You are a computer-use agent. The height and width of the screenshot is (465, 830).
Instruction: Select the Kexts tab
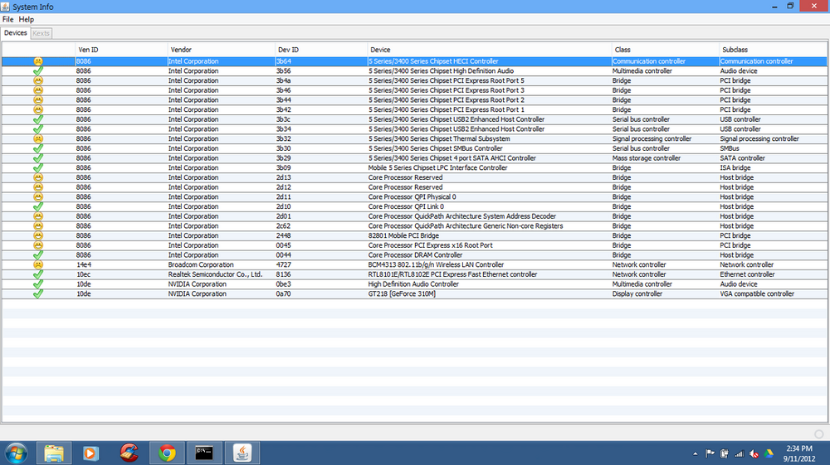(41, 33)
